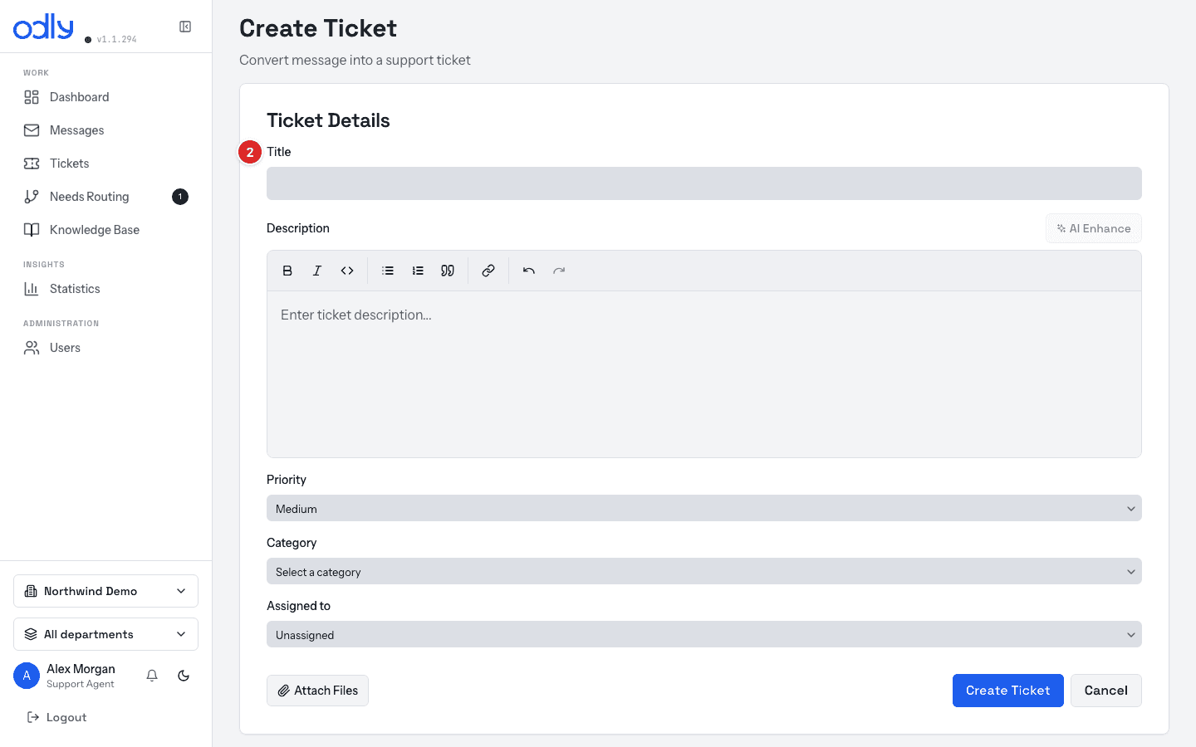
Task: Click the AI Enhance button
Action: pos(1093,228)
